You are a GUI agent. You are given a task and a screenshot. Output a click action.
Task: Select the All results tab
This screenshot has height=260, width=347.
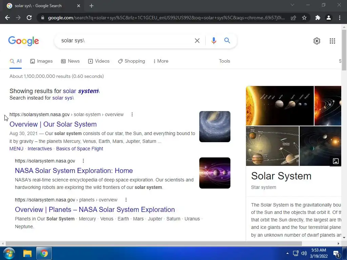[x=16, y=61]
